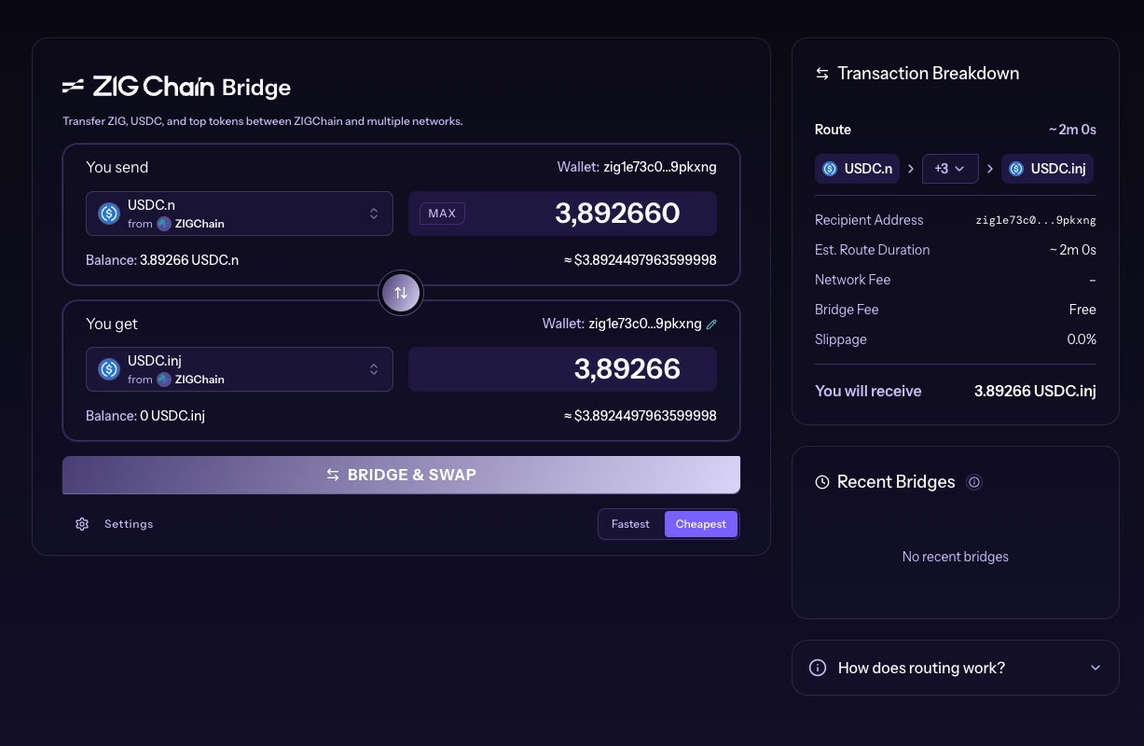1144x746 pixels.
Task: Click the send amount field 3,892660
Action: 563,214
